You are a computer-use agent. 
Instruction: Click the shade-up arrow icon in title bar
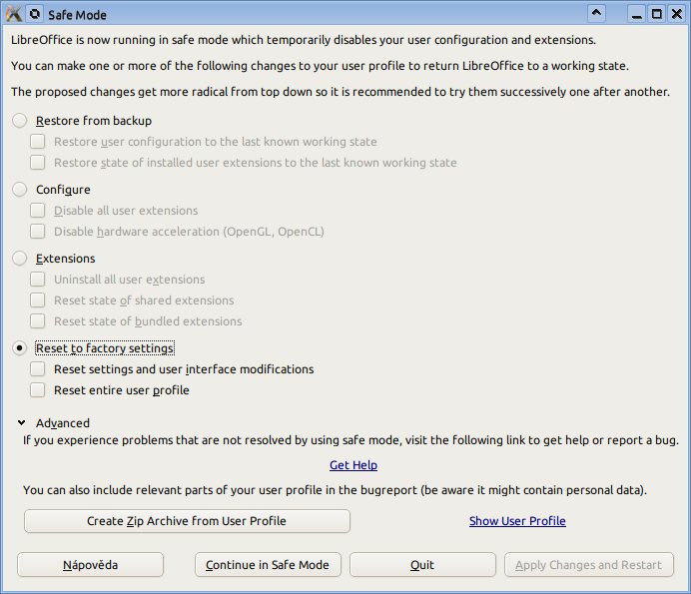[596, 13]
